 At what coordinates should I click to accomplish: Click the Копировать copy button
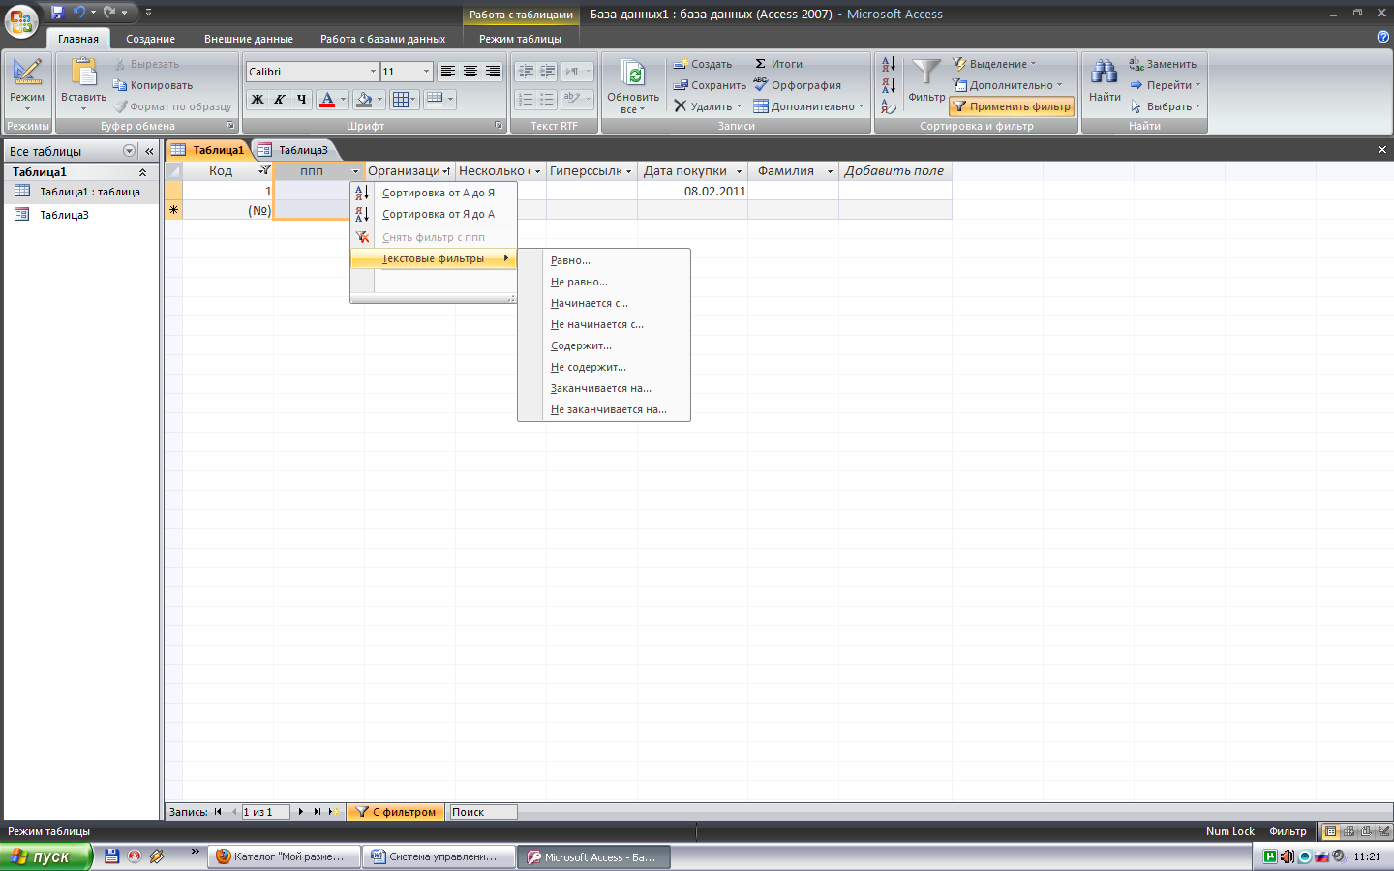pyautogui.click(x=153, y=85)
